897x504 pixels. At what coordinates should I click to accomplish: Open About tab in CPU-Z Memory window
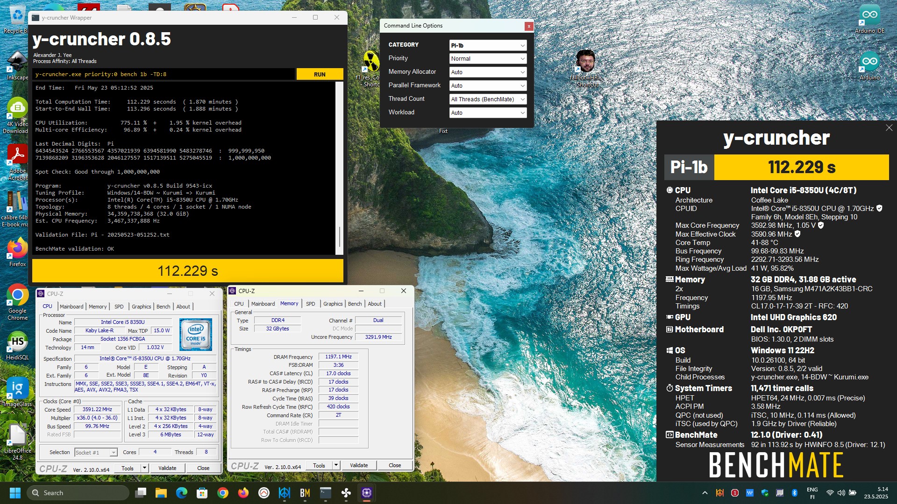pos(375,304)
